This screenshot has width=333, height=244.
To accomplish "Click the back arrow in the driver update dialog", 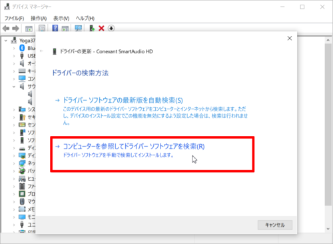I will coord(41,51).
